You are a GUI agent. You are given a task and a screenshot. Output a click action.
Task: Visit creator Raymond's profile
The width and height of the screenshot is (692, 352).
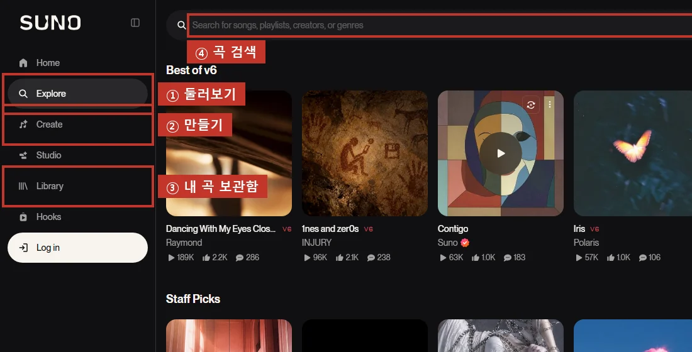click(184, 243)
